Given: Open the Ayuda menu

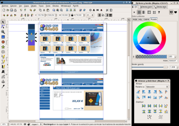Looking at the screenshot, I should tap(76, 6).
